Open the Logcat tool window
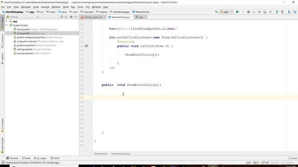 coord(40,158)
